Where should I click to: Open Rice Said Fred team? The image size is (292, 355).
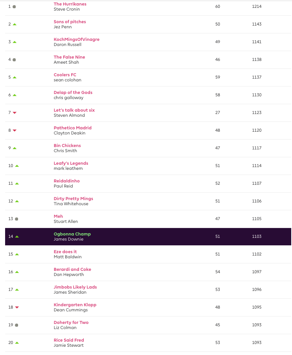pyautogui.click(x=69, y=340)
